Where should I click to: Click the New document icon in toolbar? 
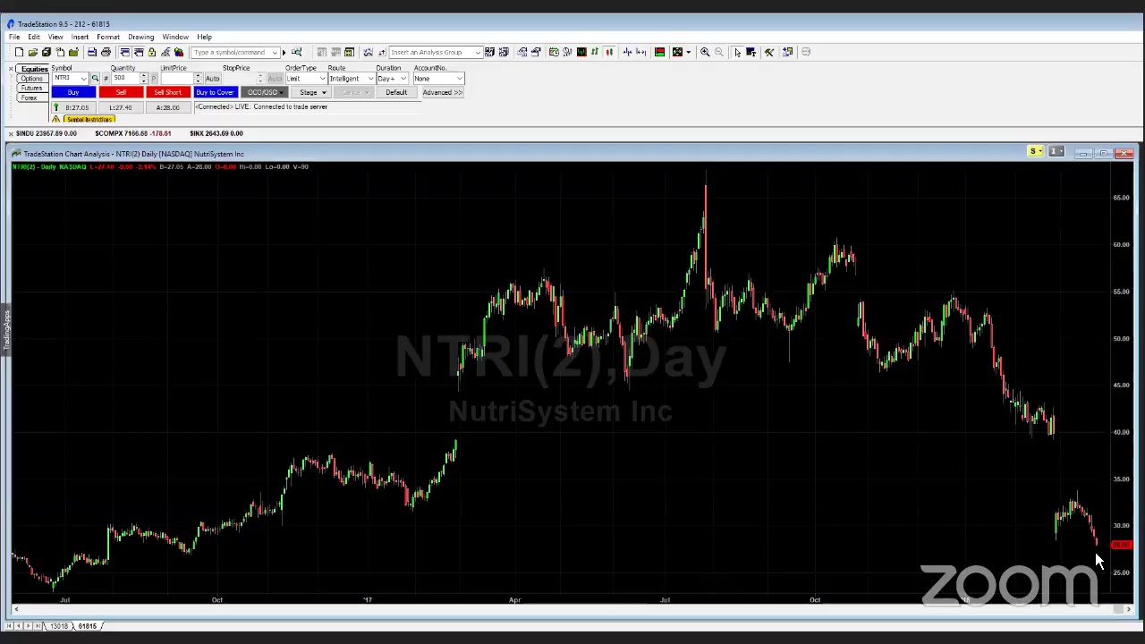19,52
